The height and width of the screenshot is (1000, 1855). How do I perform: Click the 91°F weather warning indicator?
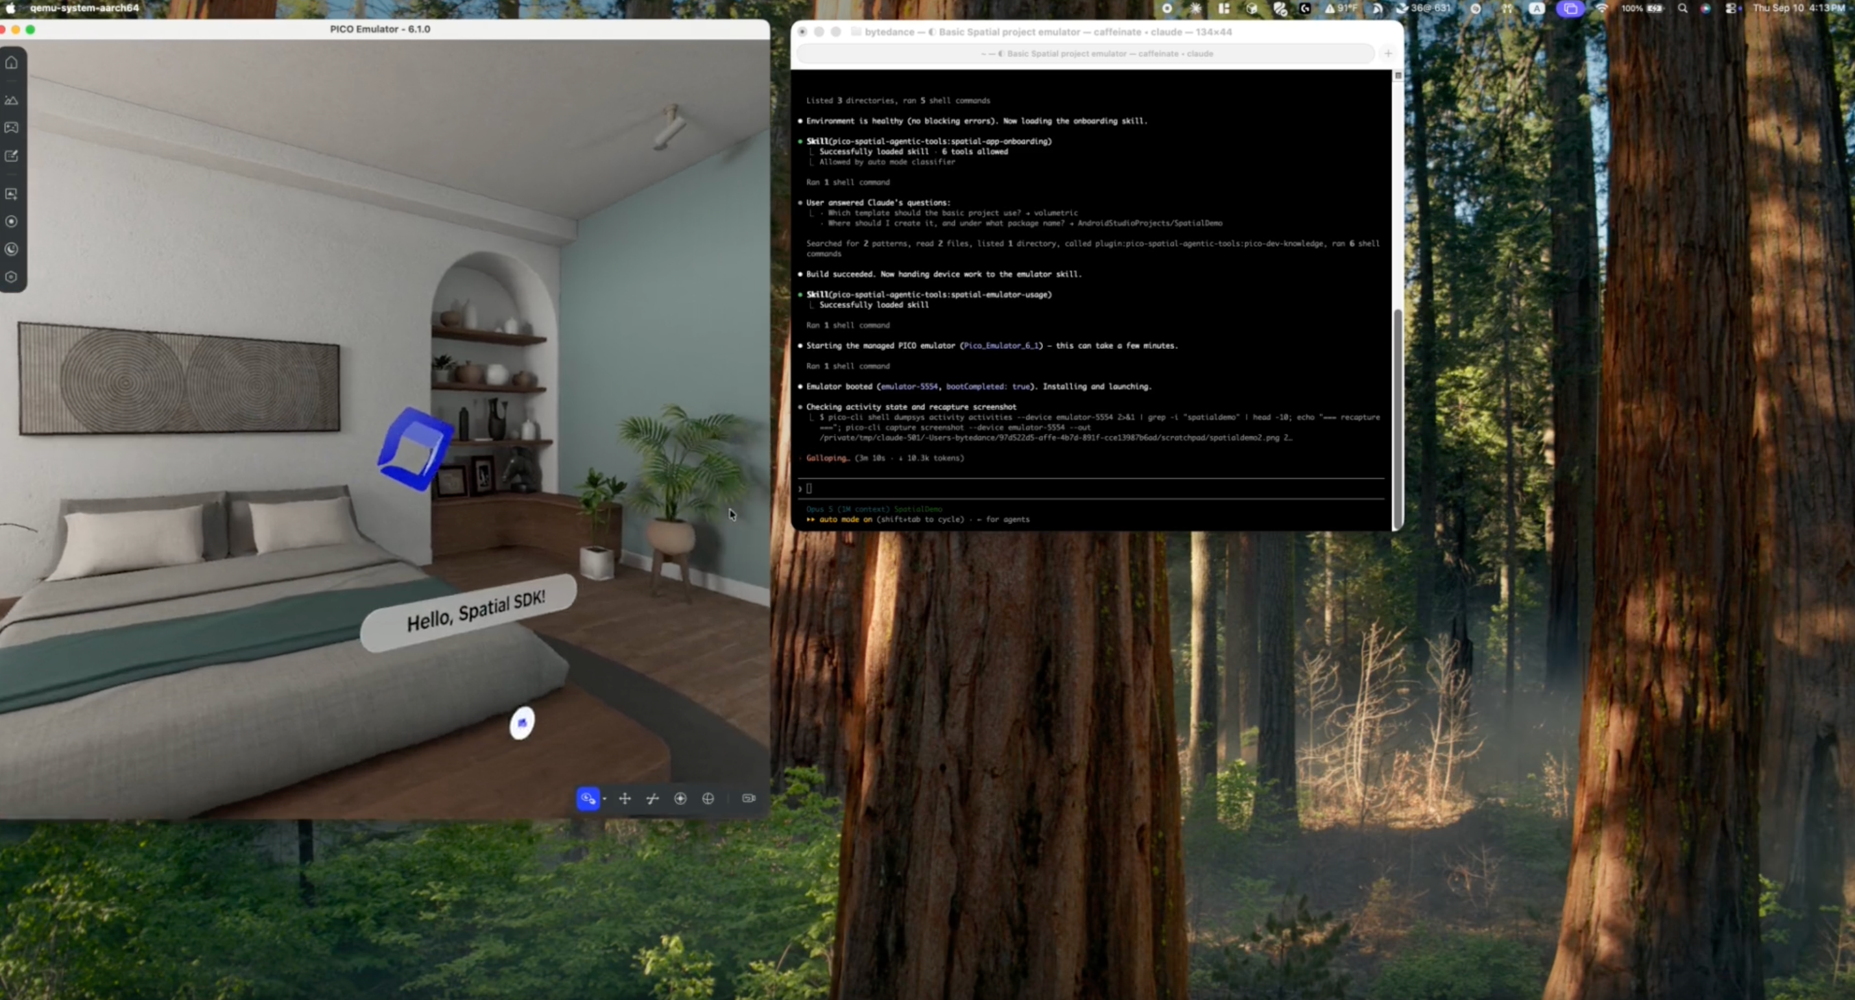point(1341,8)
